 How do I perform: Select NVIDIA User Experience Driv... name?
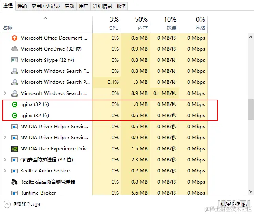(x=55, y=149)
